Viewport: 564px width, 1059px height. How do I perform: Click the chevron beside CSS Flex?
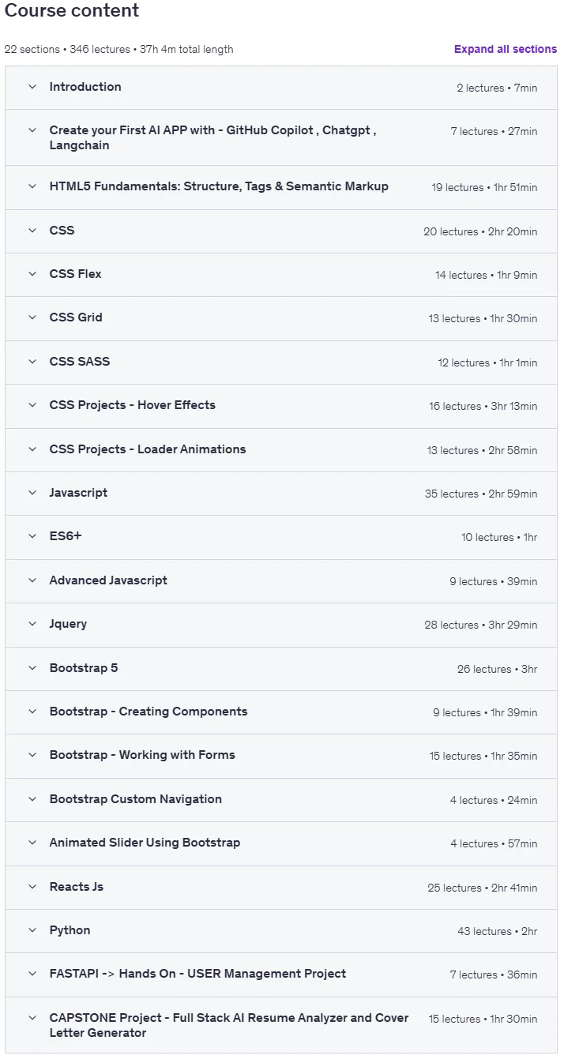[32, 274]
